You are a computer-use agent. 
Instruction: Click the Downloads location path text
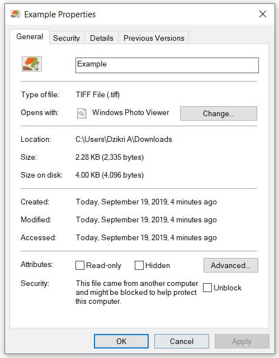(x=124, y=139)
